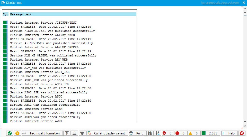Click the Sort descending icon
The image size is (247, 137).
coord(82,133)
